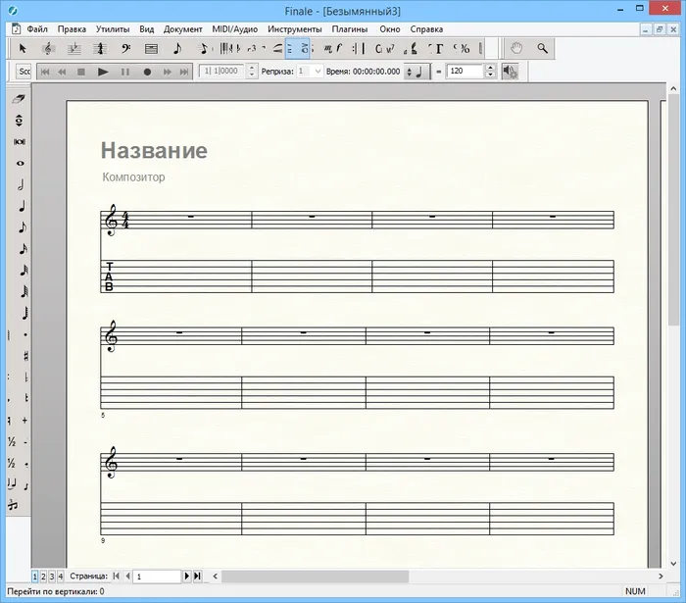The width and height of the screenshot is (686, 603).
Task: Select the Chord tool
Action: (384, 49)
